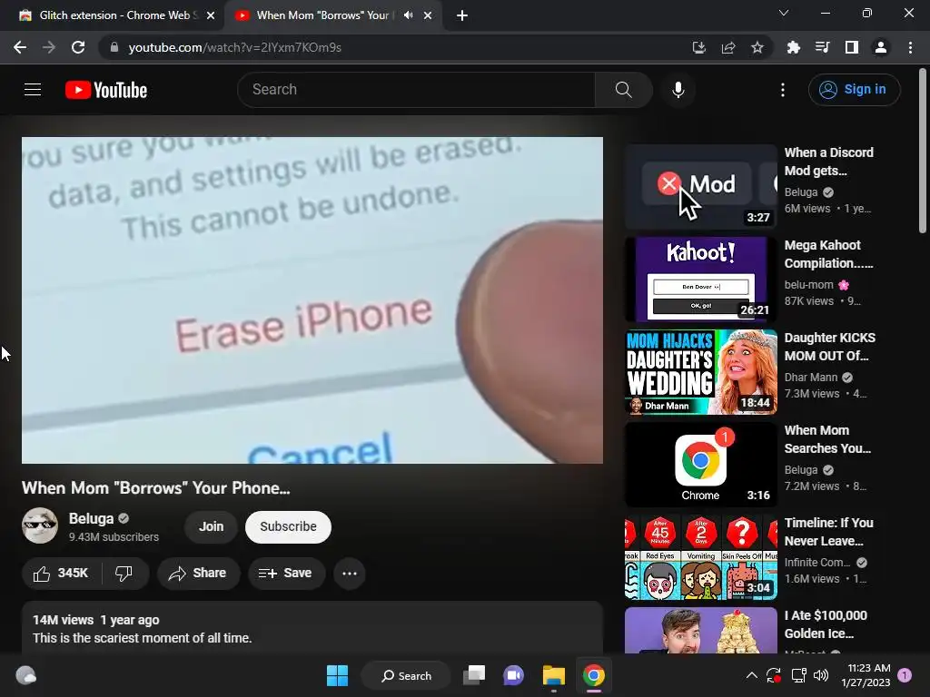This screenshot has height=697, width=930.
Task: Toggle Chrome side panel icon
Action: tap(851, 47)
